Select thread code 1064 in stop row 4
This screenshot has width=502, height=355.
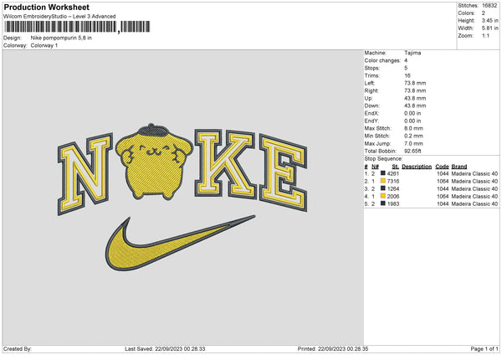(443, 197)
